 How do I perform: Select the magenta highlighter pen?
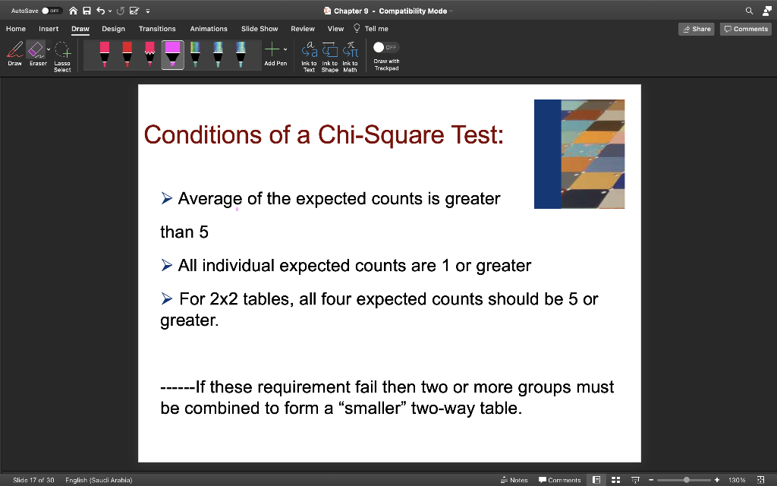(x=172, y=54)
